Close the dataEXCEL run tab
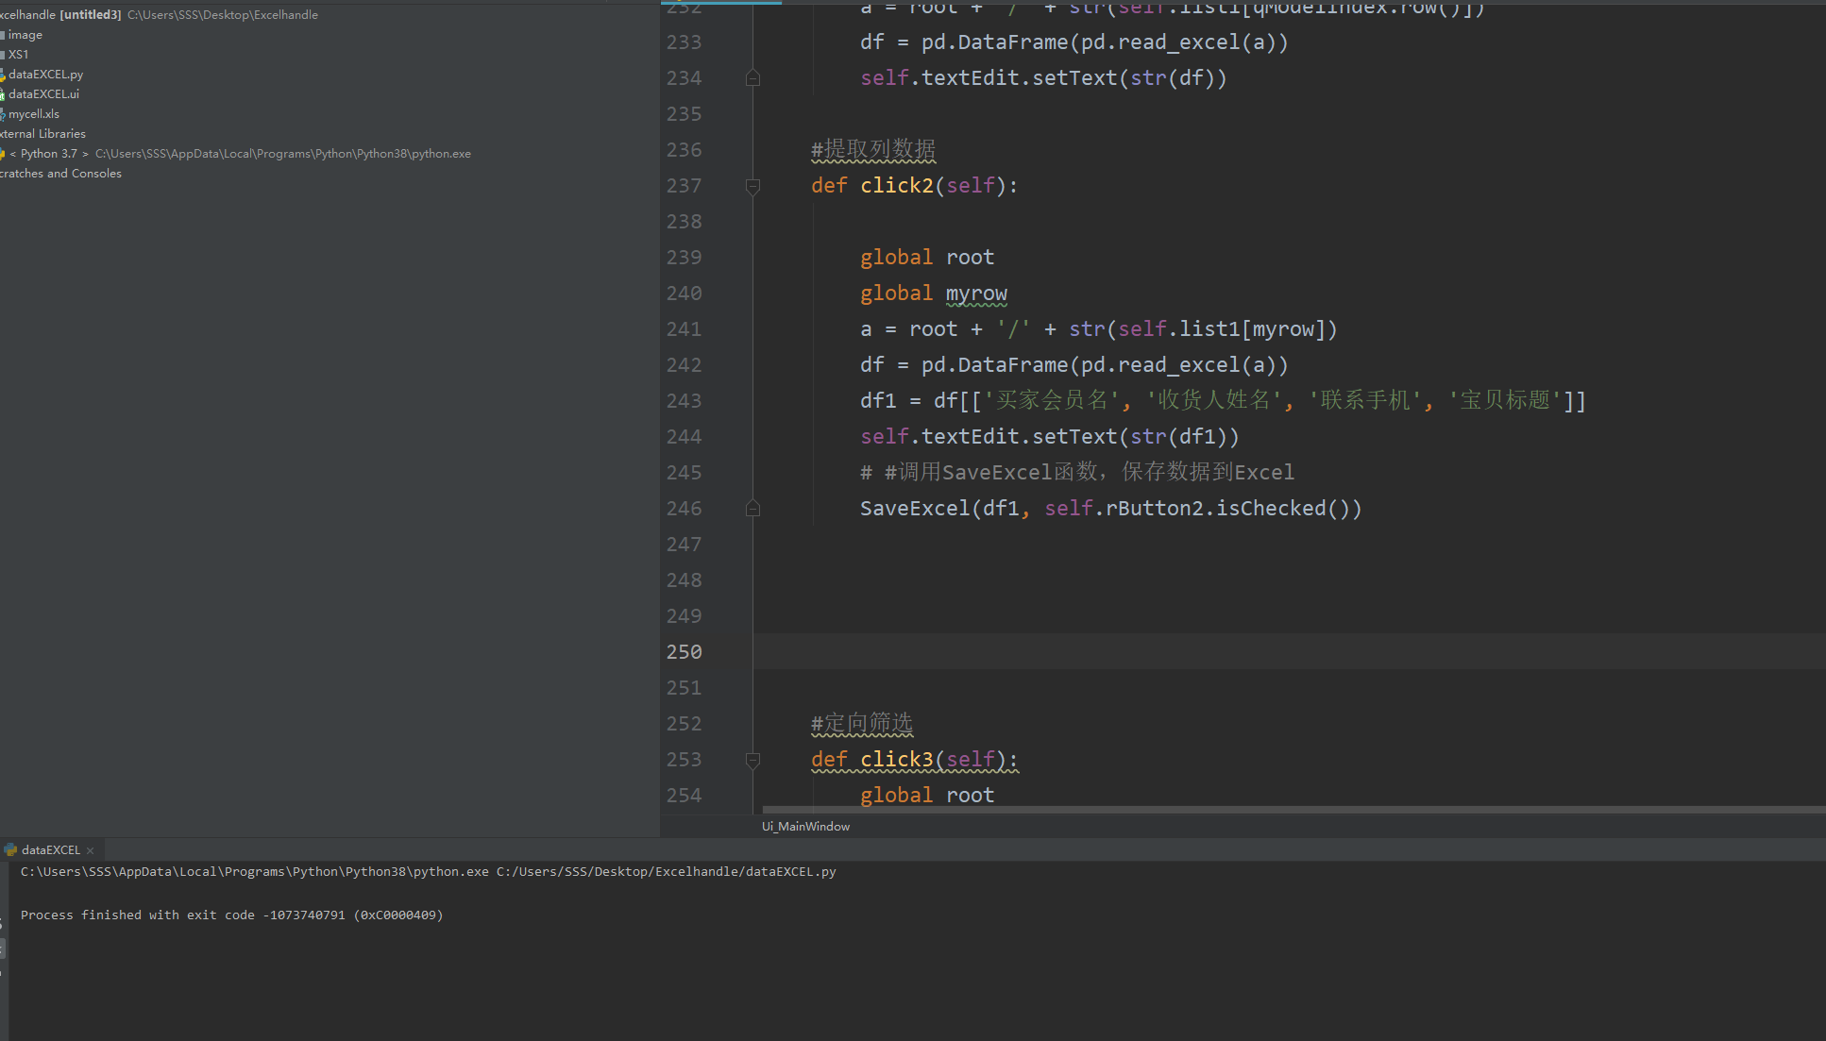Viewport: 1826px width, 1041px height. [91, 850]
